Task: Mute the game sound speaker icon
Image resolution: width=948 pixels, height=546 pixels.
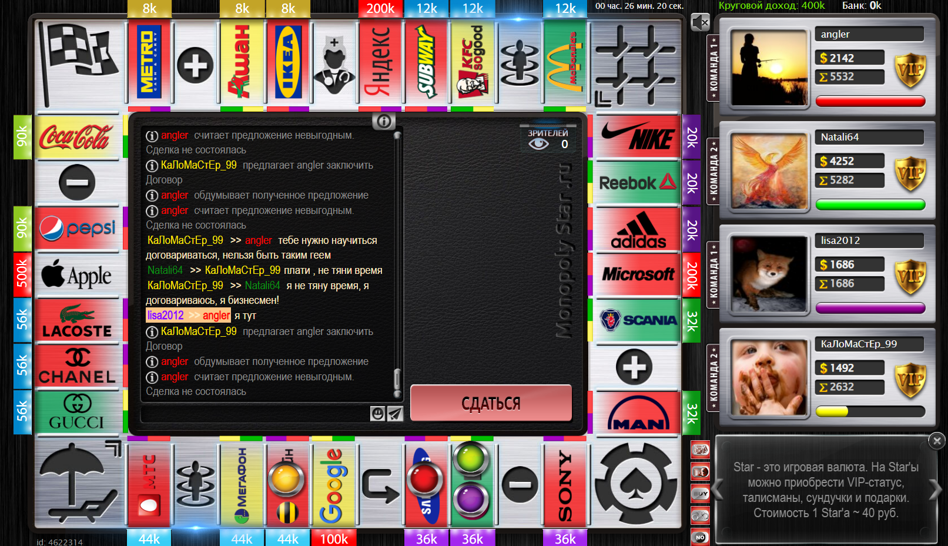Action: coord(700,23)
